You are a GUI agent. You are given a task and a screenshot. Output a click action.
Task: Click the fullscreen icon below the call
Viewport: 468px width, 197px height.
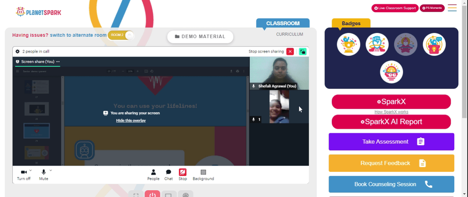tap(136, 195)
